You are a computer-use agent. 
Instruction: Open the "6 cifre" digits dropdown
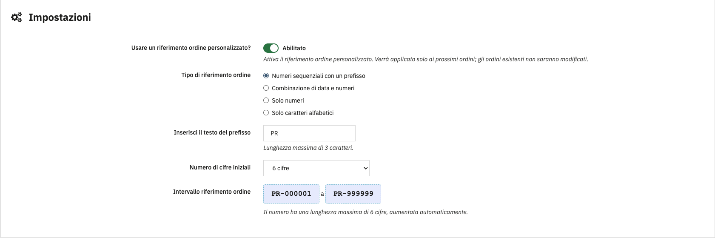[x=316, y=168]
